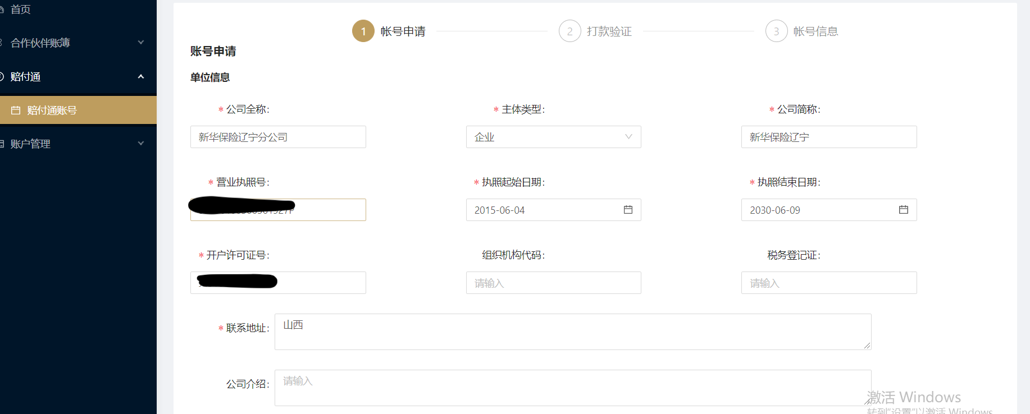The height and width of the screenshot is (414, 1030).
Task: Click the 执照结束日期 date field
Action: pyautogui.click(x=829, y=210)
